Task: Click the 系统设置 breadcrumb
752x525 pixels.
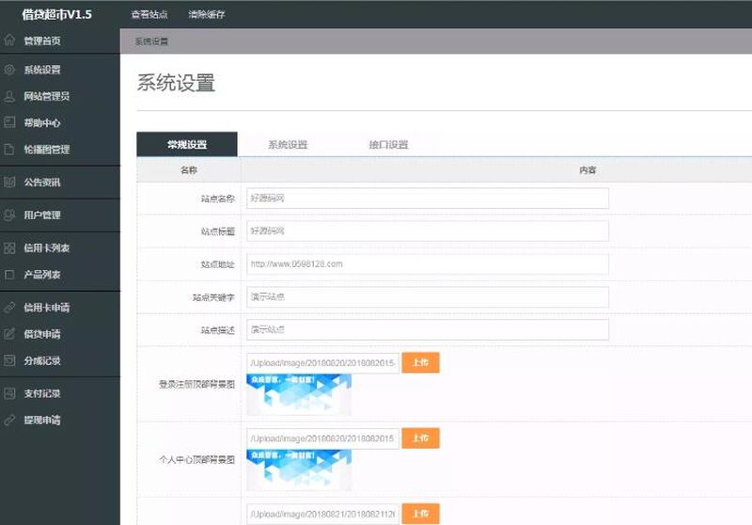Action: [151, 41]
